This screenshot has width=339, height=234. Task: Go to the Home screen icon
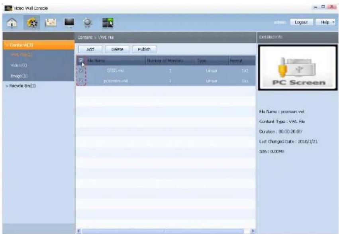coord(12,22)
